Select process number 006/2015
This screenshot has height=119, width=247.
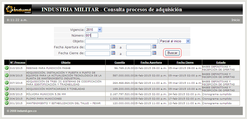click(x=16, y=89)
